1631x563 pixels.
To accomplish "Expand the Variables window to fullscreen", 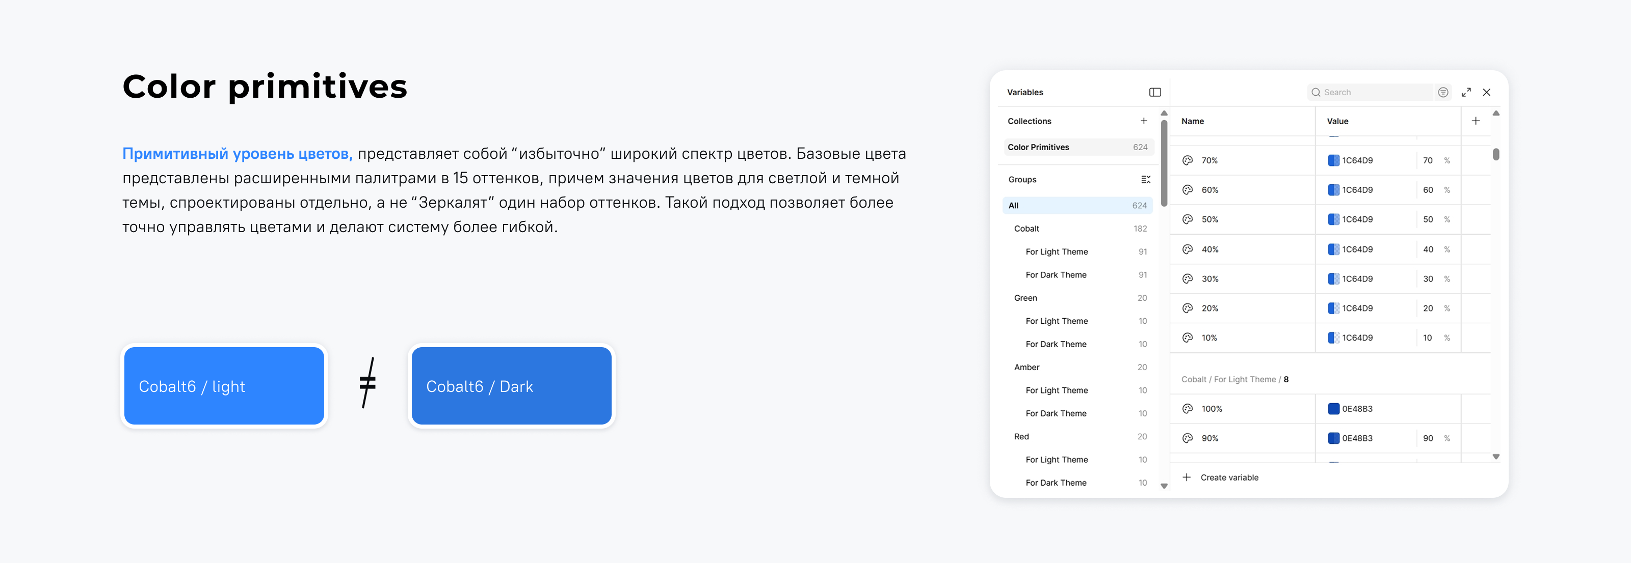I will tap(1466, 92).
